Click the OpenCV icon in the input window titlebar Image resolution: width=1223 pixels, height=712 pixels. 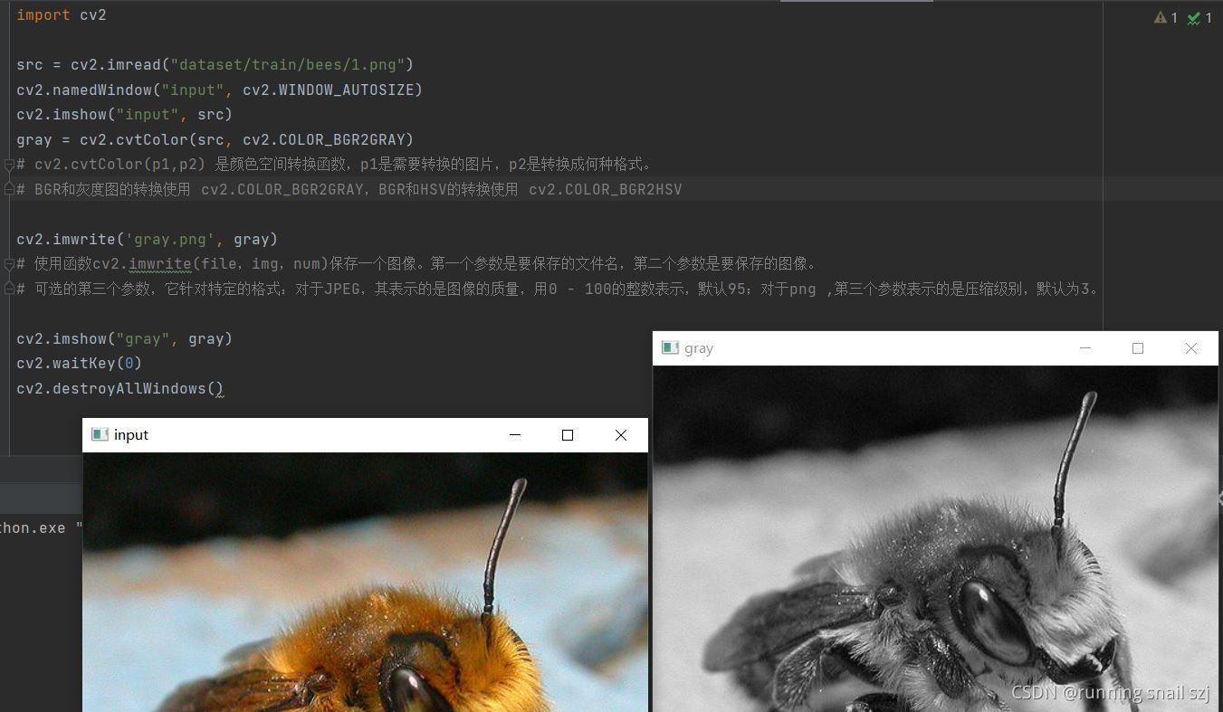[x=100, y=434]
